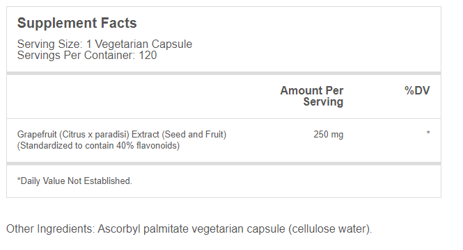Click the Servings Per Container: 120 text
463x250 pixels.
click(87, 55)
